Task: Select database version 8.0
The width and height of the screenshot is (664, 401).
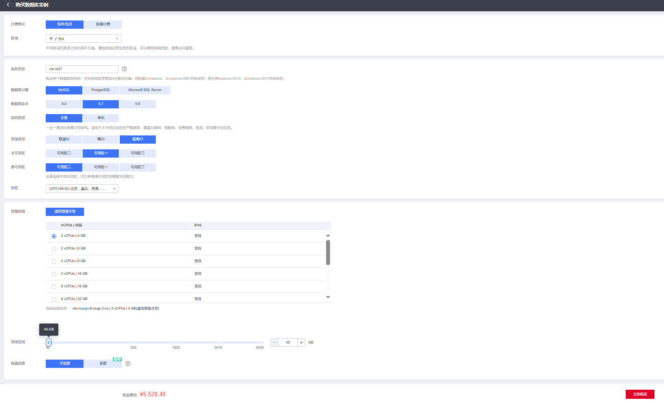Action: [64, 104]
